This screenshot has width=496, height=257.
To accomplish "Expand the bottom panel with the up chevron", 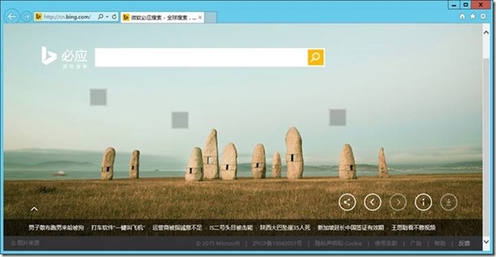I will [34, 209].
